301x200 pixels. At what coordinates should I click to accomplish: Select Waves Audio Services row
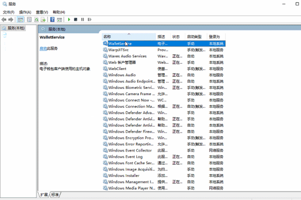click(x=164, y=56)
